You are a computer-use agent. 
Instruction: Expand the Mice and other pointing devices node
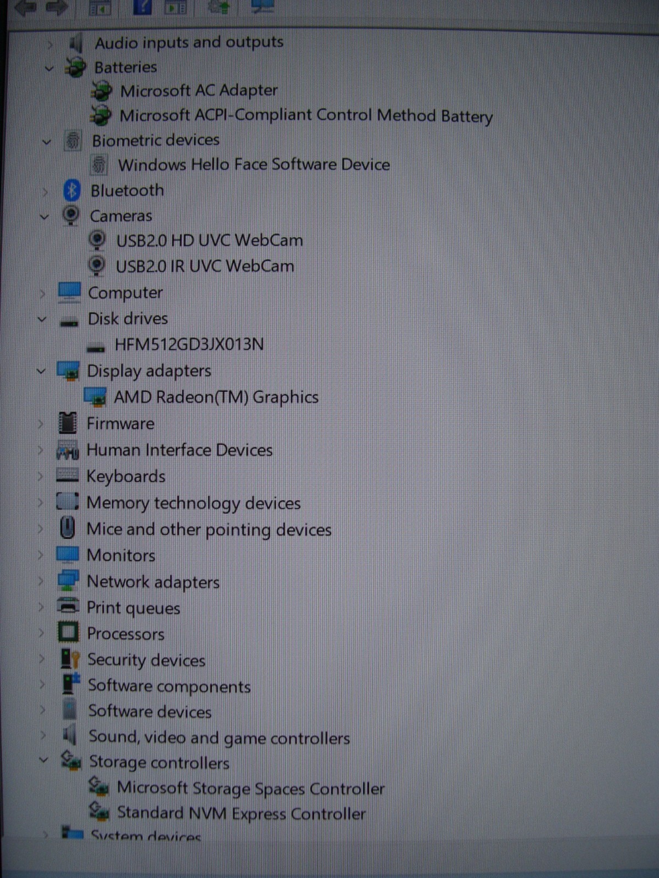click(x=40, y=528)
